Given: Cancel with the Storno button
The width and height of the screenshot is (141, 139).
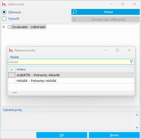Looking at the screenshot, I should point(114,135).
